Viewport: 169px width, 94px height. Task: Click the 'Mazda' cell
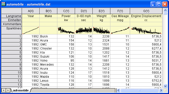(49, 76)
